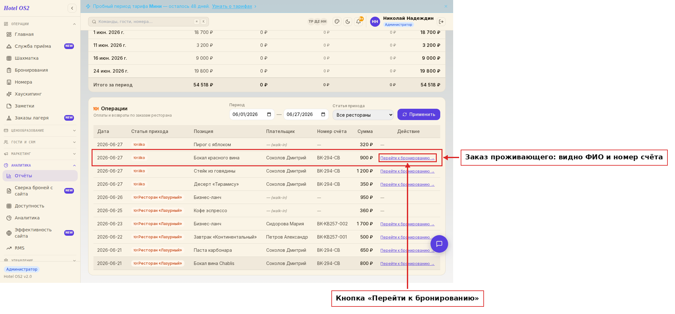Open Доступность page
Image resolution: width=675 pixels, height=314 pixels.
[40, 206]
